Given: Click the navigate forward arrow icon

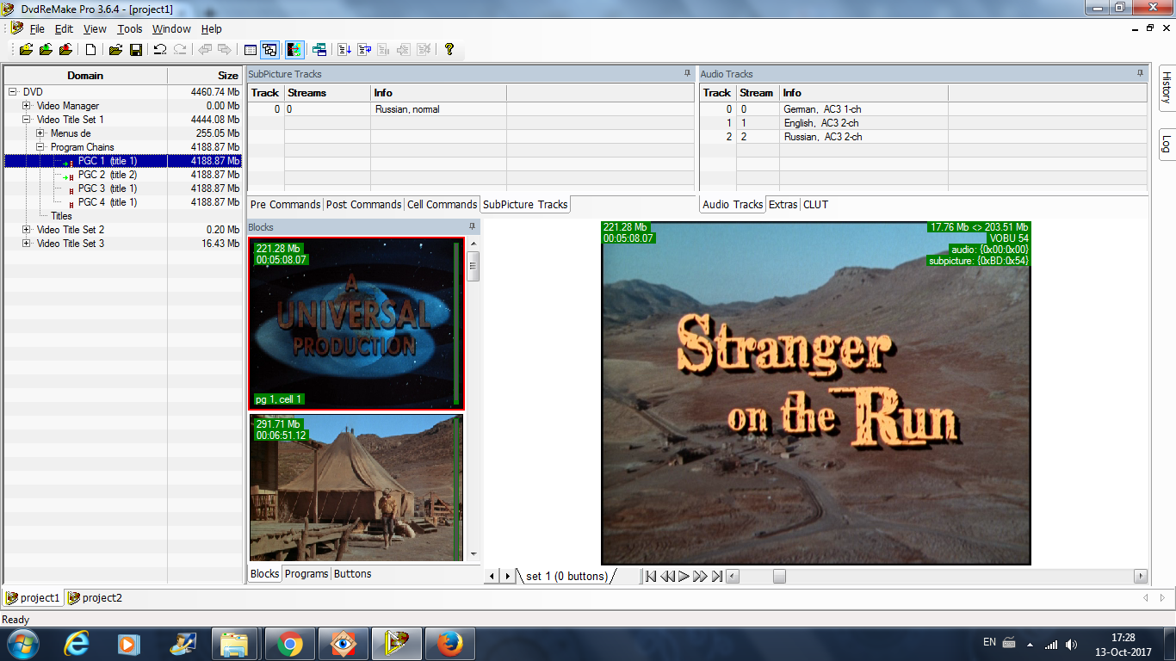Looking at the screenshot, I should [x=224, y=50].
